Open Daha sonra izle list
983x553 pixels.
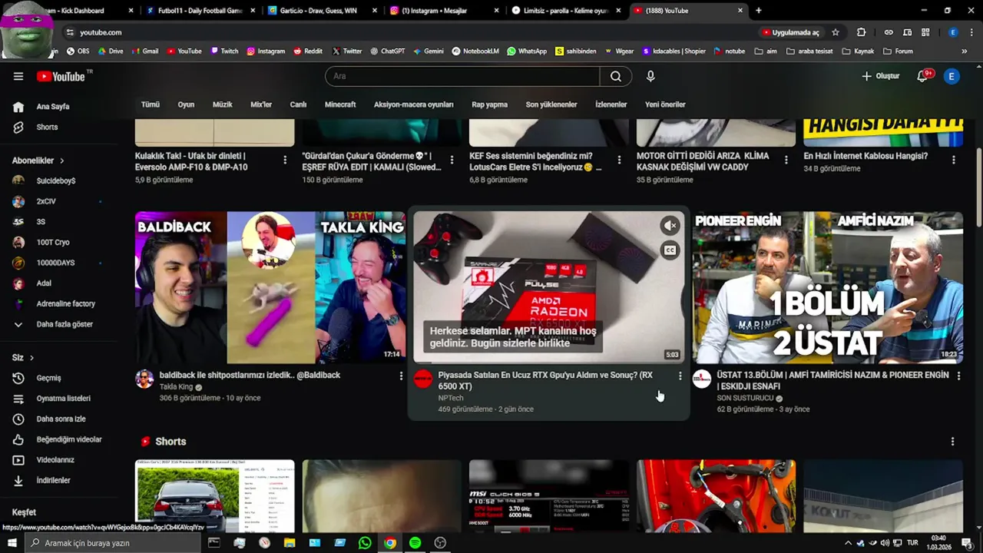61,419
